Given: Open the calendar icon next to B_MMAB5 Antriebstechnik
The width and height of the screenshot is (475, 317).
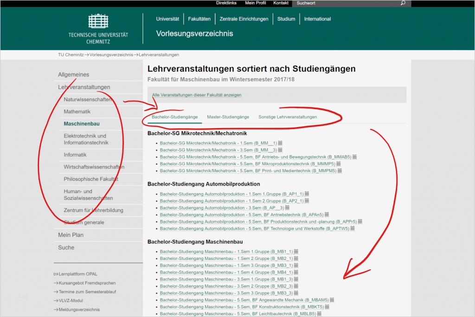Looking at the screenshot, I should [x=353, y=157].
